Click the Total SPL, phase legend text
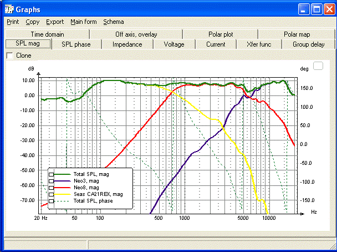This screenshot has height=252, width=337. 93,201
